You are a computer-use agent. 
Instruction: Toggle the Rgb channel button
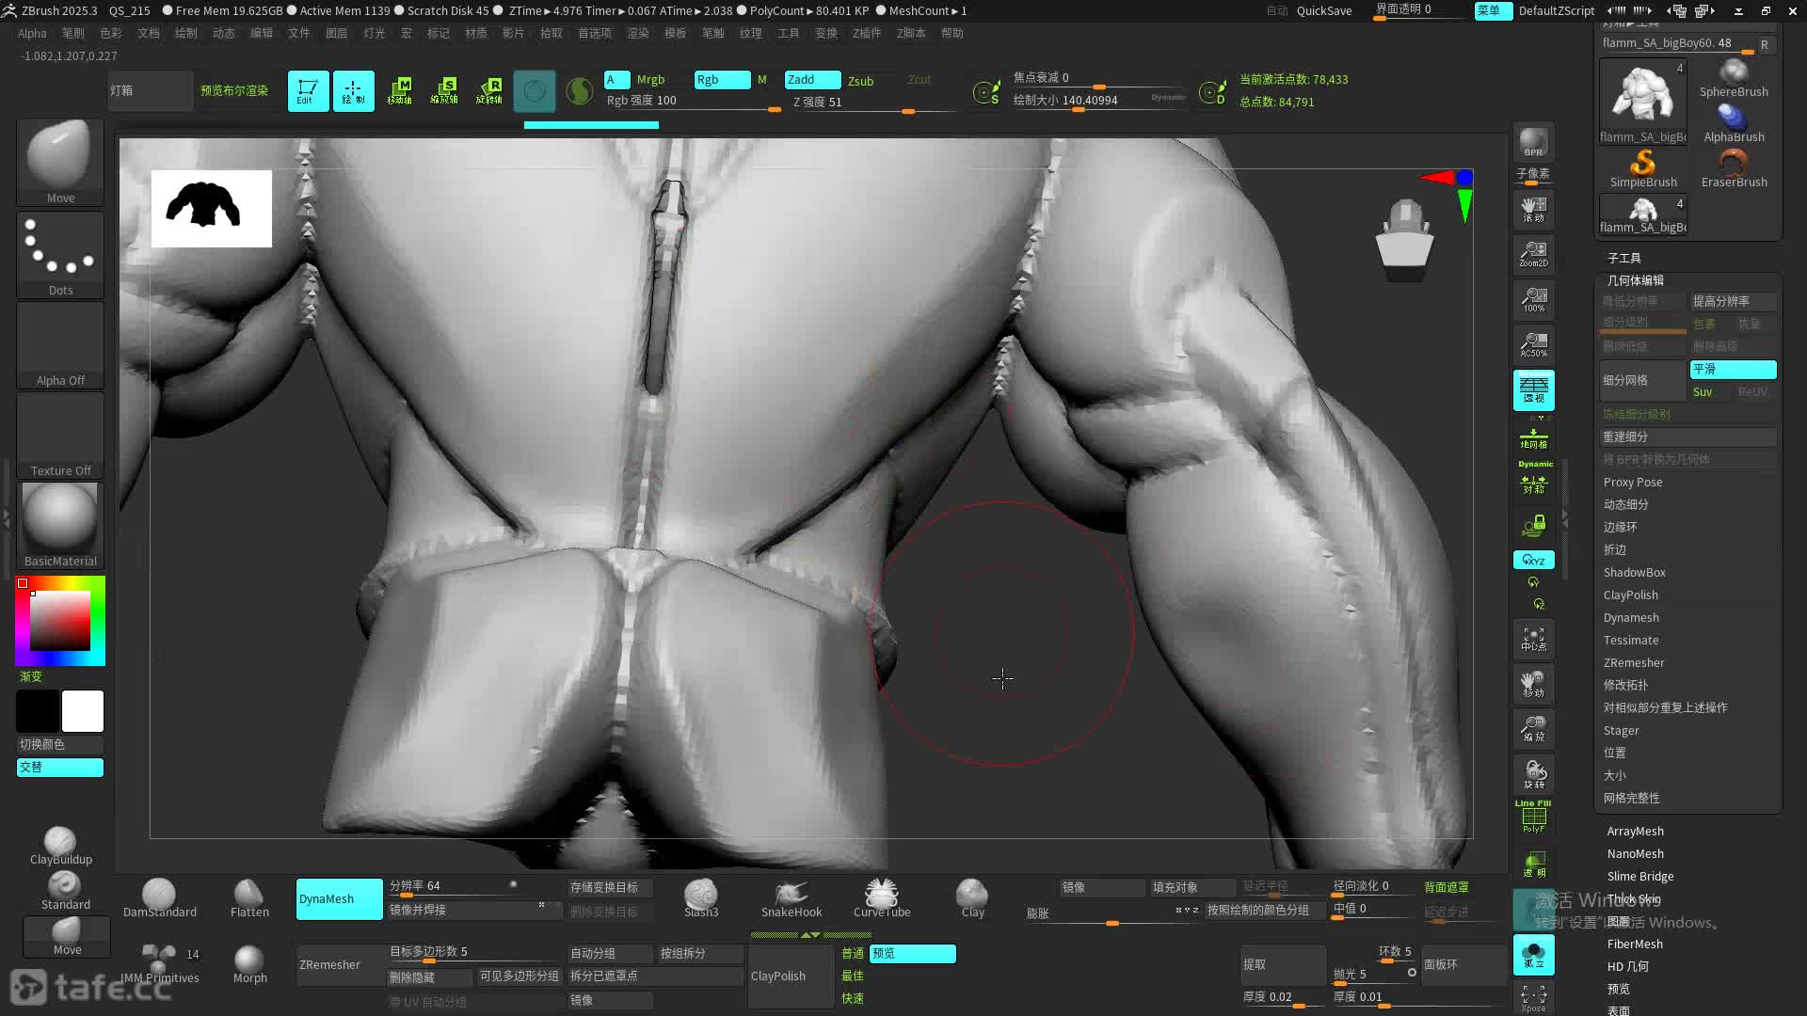tap(721, 80)
